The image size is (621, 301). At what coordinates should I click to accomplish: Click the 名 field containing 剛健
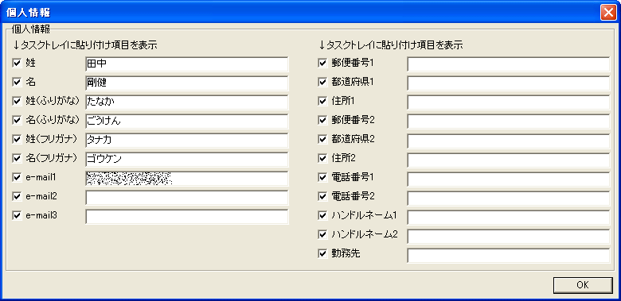point(186,83)
